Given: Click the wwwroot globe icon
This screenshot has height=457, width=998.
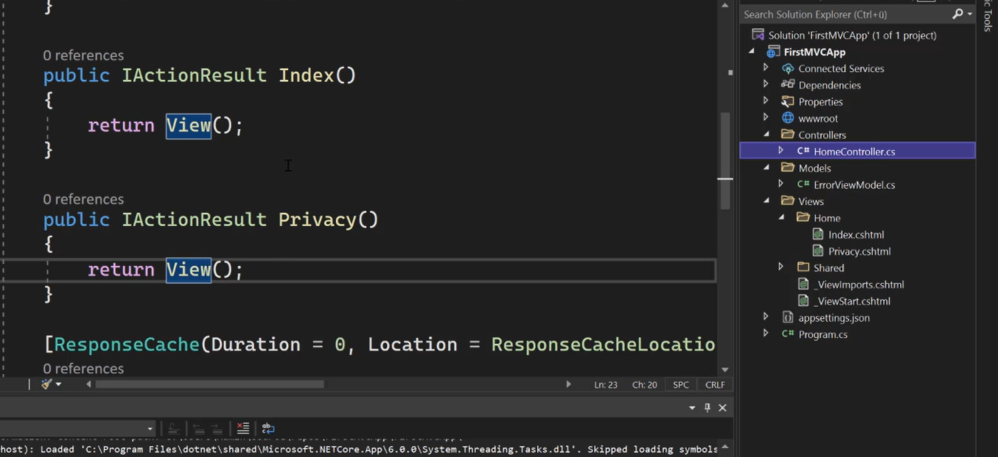Looking at the screenshot, I should tap(788, 118).
